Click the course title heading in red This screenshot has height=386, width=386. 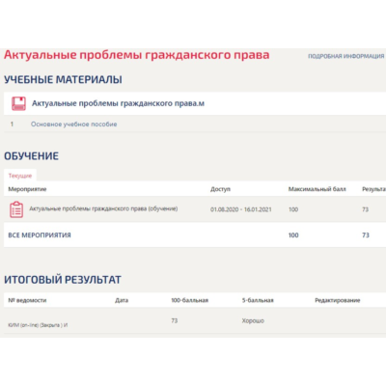pos(137,55)
